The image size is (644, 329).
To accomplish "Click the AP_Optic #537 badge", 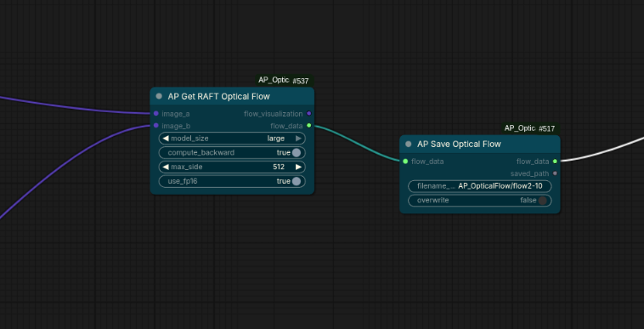I will tap(284, 81).
